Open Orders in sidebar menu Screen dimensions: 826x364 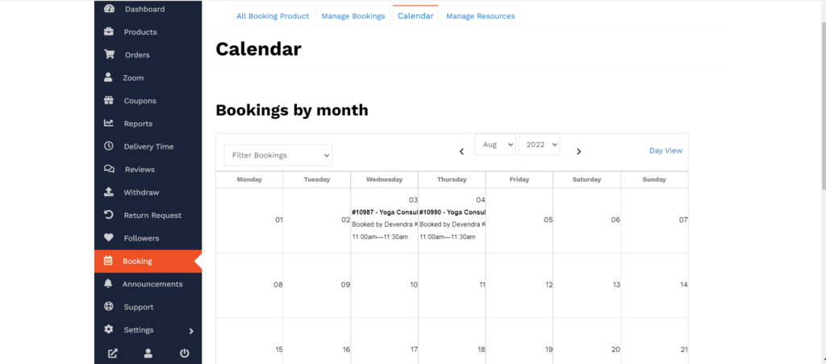[137, 55]
